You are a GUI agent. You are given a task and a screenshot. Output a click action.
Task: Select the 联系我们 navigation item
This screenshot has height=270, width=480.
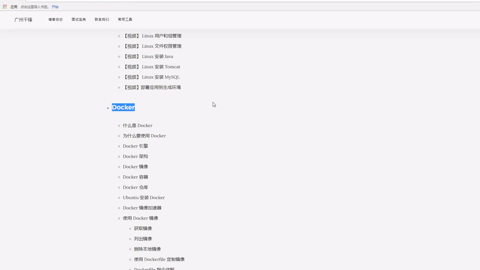click(x=102, y=19)
